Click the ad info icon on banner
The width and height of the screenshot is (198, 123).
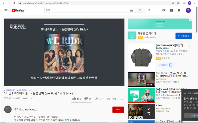[x=191, y=20]
